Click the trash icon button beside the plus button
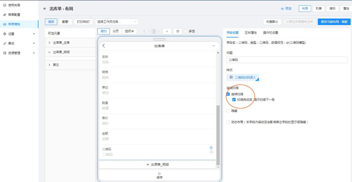This screenshot has width=352, height=182. (x=178, y=31)
